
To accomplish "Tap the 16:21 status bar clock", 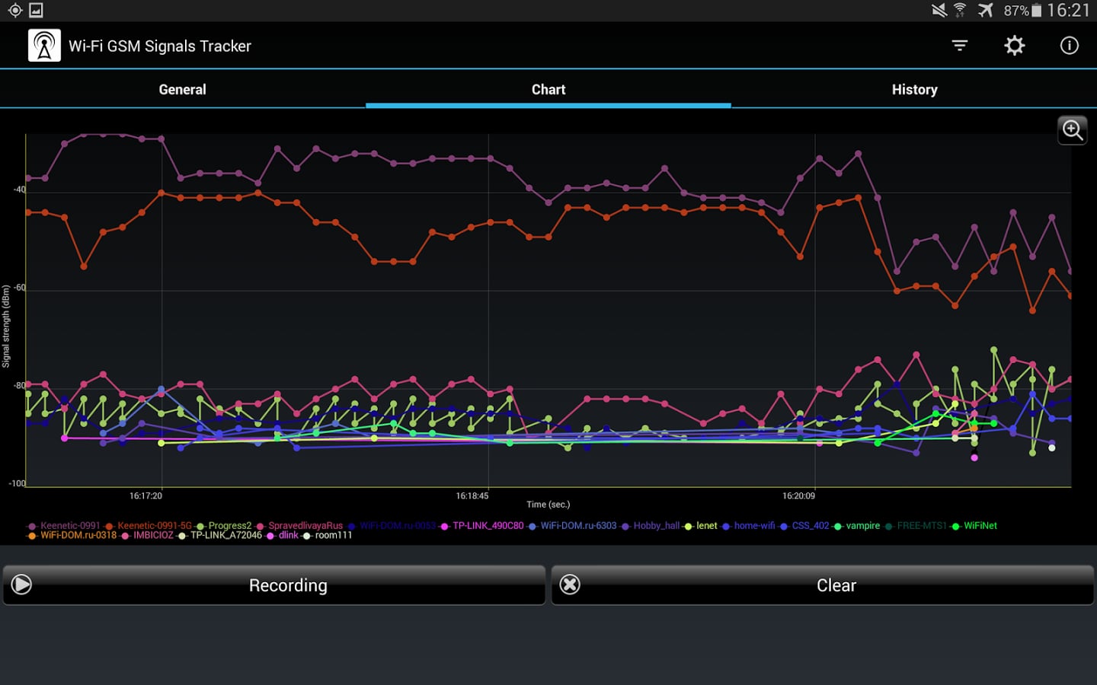I will [1069, 11].
